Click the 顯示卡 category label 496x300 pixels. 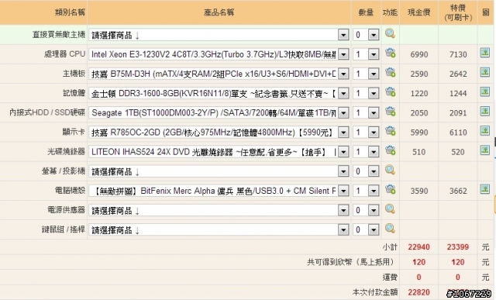pyautogui.click(x=74, y=132)
